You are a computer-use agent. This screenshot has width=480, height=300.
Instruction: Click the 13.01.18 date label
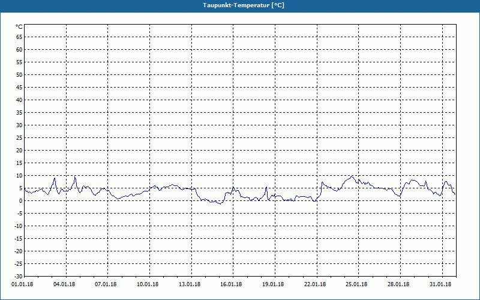[190, 284]
